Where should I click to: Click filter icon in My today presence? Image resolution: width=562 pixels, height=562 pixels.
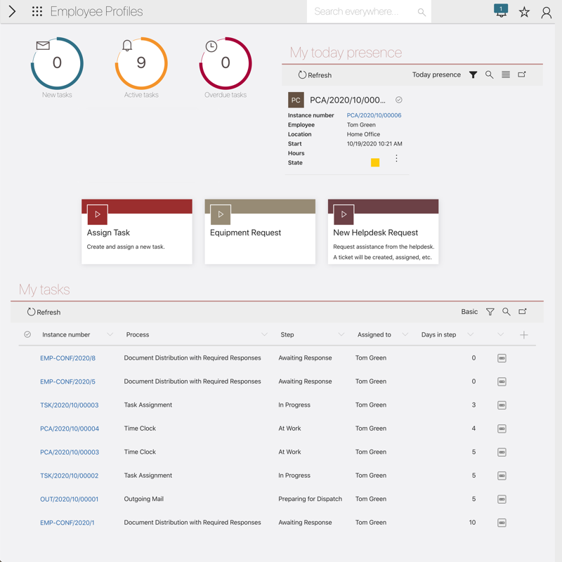[473, 74]
